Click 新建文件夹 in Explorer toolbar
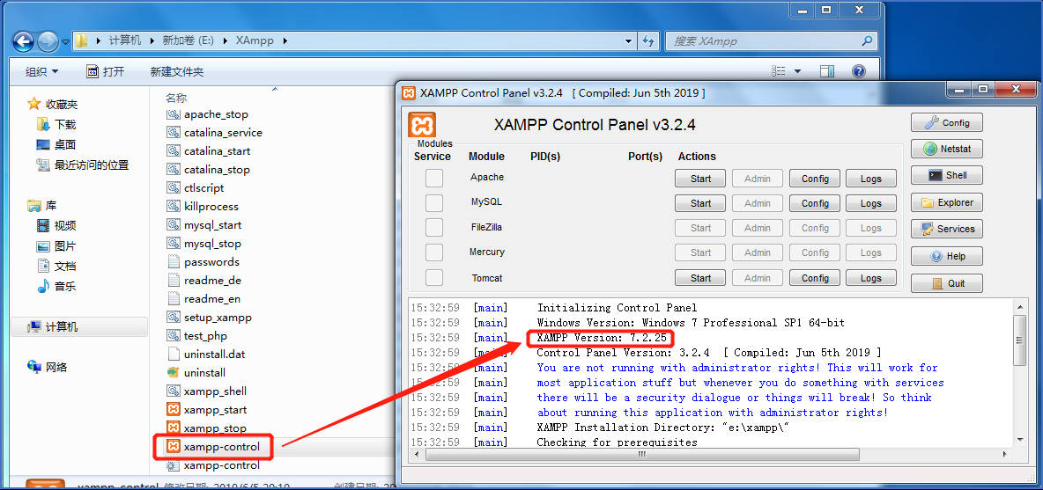 pyautogui.click(x=177, y=72)
